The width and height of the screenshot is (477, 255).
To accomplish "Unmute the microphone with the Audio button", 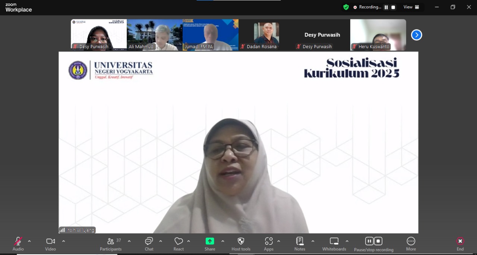I will pos(18,244).
